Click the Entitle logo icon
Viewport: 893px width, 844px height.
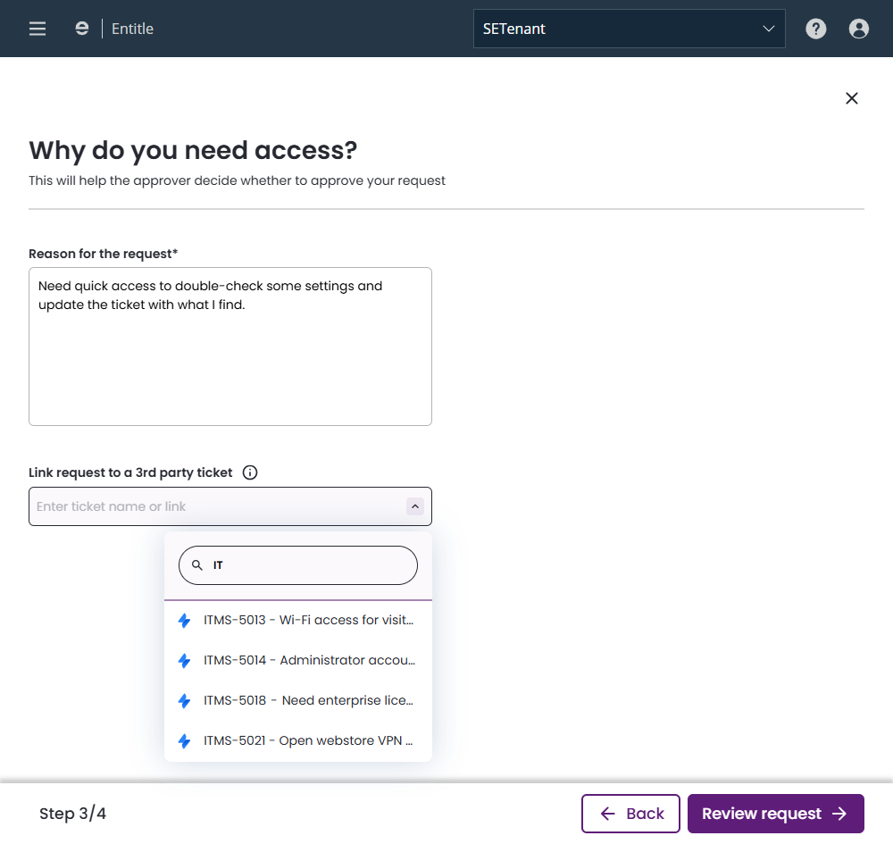[x=82, y=29]
